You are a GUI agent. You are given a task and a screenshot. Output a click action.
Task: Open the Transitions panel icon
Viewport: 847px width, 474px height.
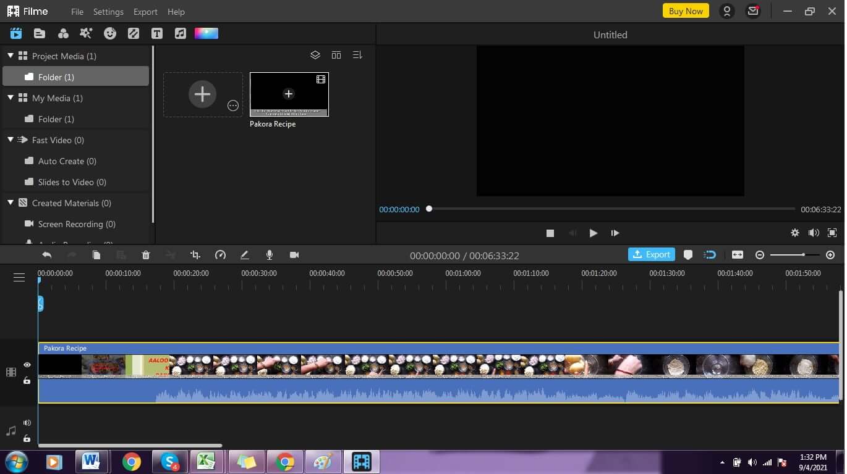pos(134,33)
